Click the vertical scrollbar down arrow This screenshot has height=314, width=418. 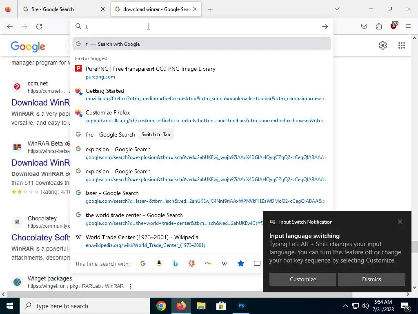pos(414,287)
